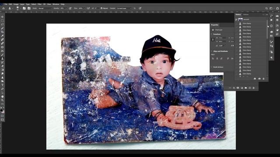Select the Eraser tool
This screenshot has width=280, height=157.
click(2, 66)
